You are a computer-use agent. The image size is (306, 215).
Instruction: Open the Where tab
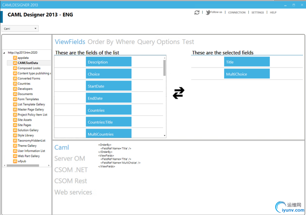point(125,42)
